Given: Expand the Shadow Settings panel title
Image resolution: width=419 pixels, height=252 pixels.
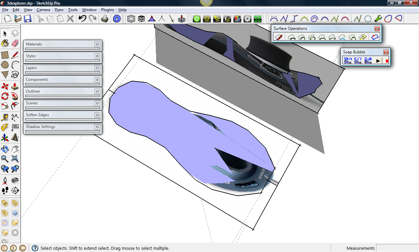Looking at the screenshot, I should (x=41, y=127).
